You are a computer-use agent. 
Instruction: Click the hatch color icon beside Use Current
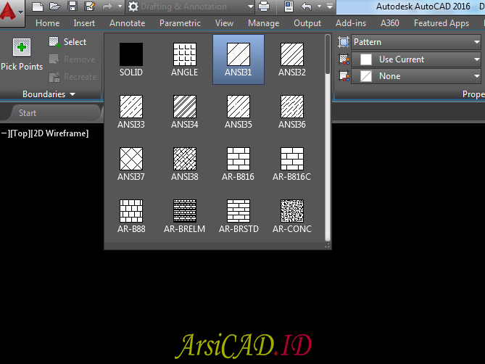[x=344, y=59]
